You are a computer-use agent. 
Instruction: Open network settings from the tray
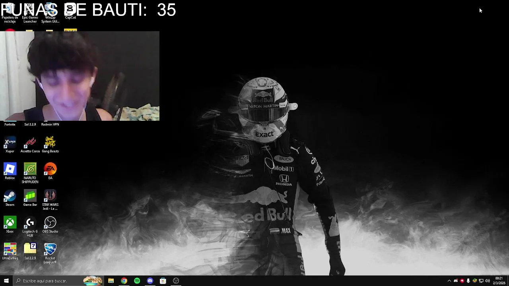pyautogui.click(x=481, y=281)
